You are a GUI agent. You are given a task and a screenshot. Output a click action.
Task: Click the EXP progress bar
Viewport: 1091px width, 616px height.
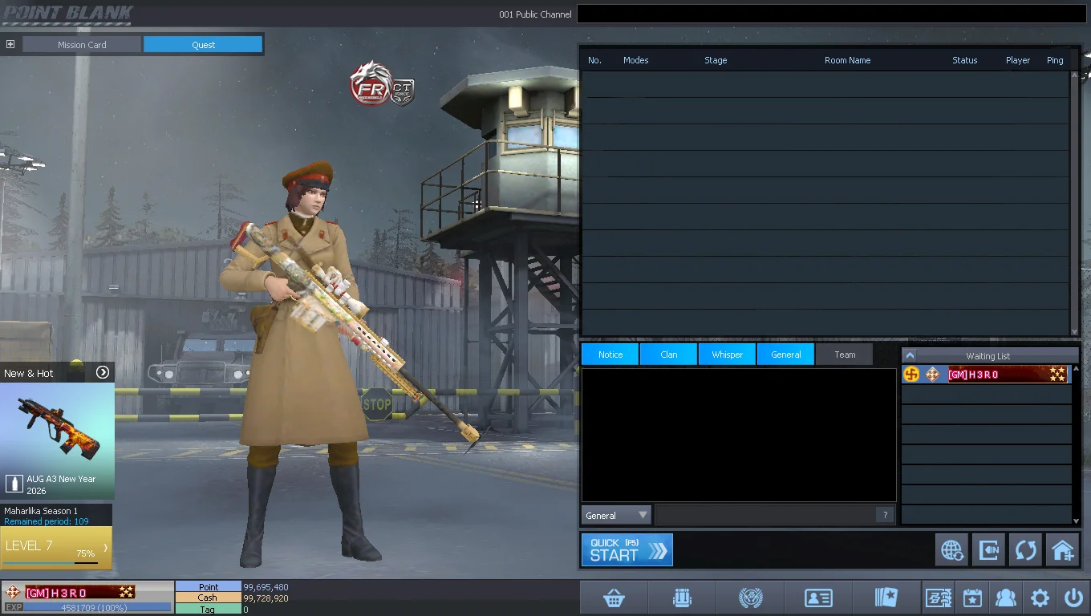(x=97, y=607)
